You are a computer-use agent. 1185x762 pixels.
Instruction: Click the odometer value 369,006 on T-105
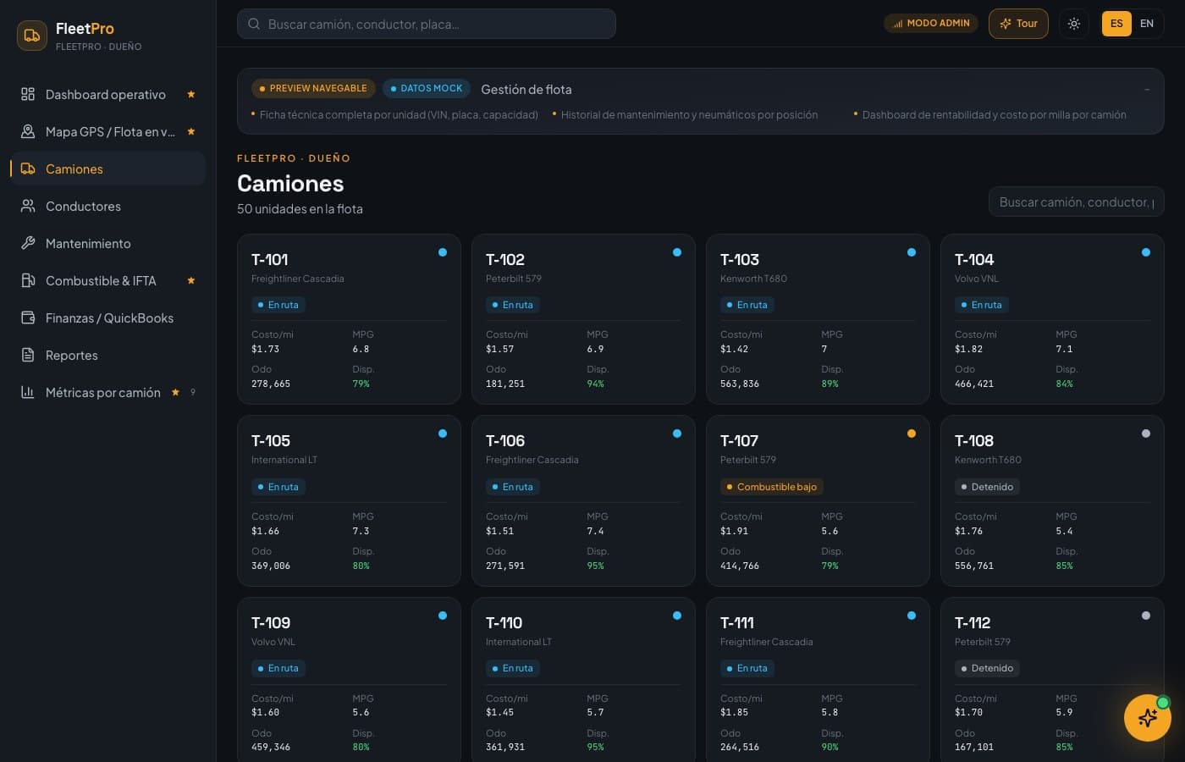(x=271, y=566)
